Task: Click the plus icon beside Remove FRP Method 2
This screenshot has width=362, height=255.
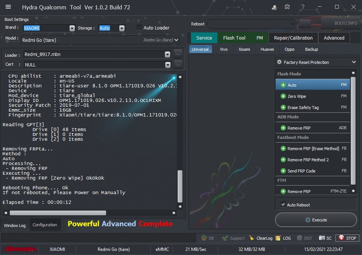Action: 283,159
